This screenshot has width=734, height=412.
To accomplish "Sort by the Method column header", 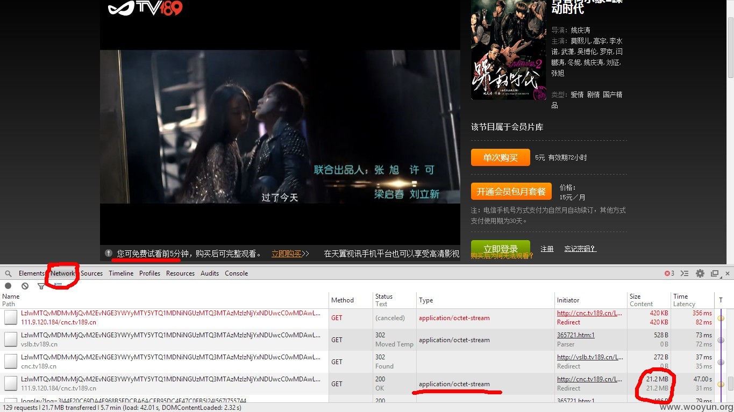I will coord(351,300).
